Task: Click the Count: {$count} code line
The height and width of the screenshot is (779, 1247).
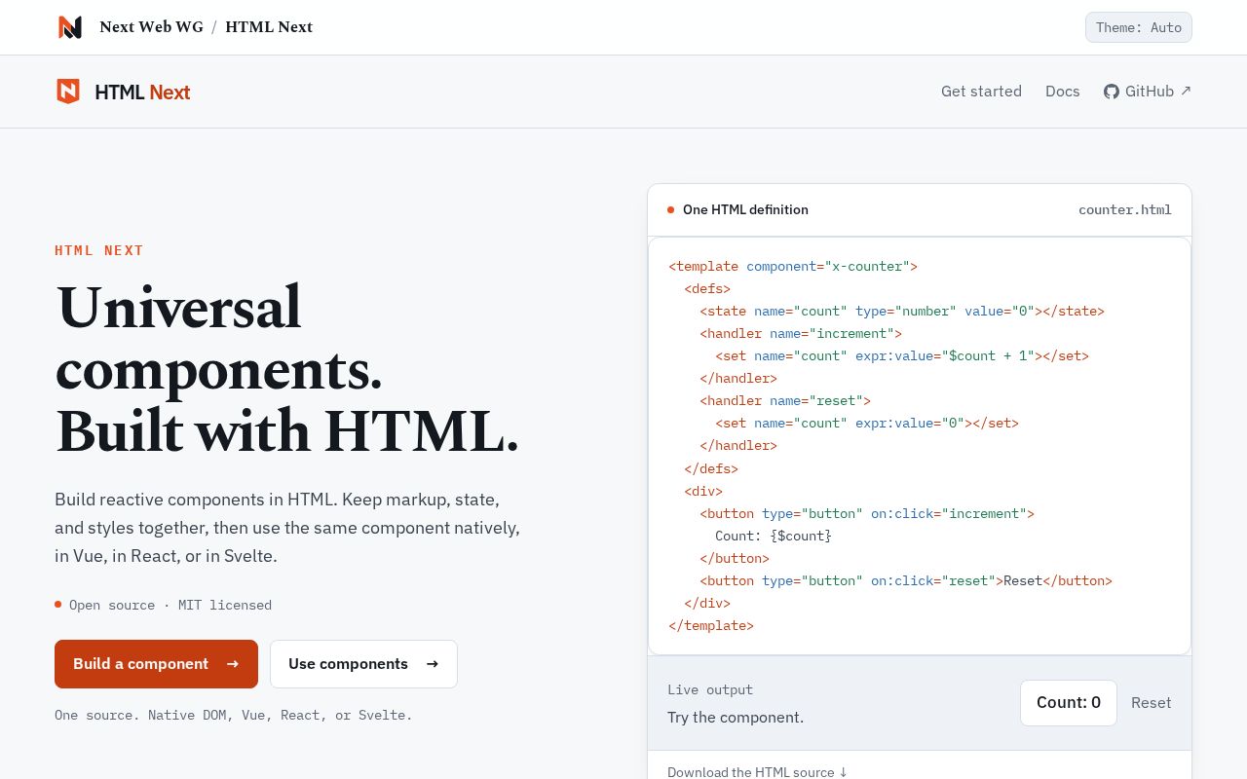Action: click(x=774, y=536)
